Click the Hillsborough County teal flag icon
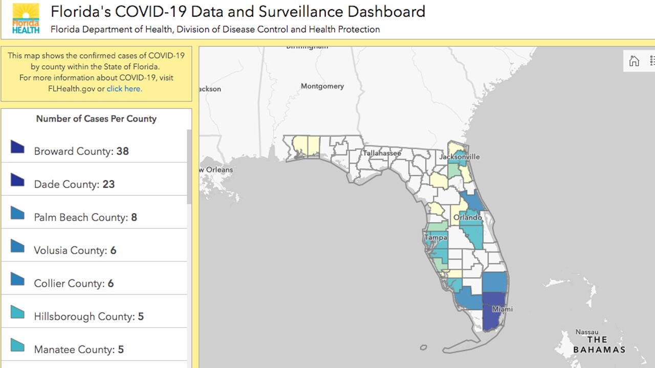 click(16, 312)
